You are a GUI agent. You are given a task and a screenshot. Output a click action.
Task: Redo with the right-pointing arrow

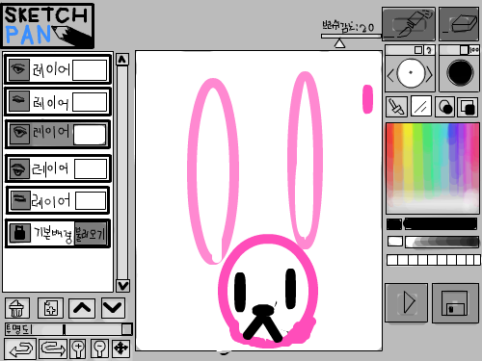[53, 348]
